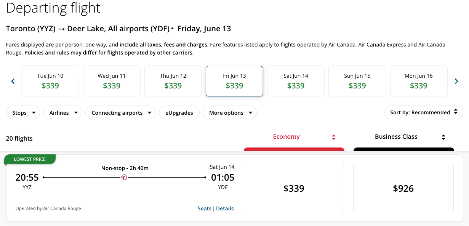Select the $339 Economy fare
Image resolution: width=469 pixels, height=226 pixels.
click(x=294, y=188)
